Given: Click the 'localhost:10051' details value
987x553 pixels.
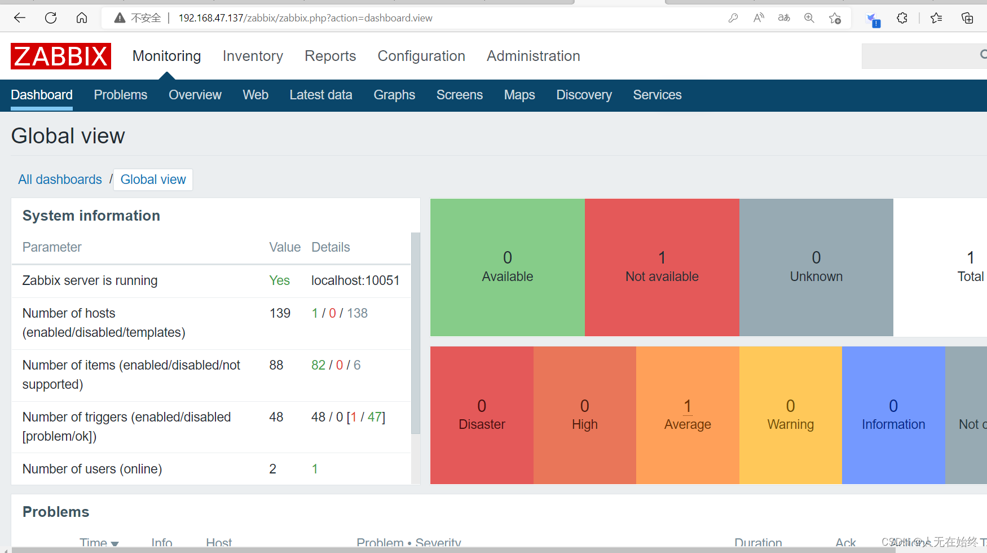Looking at the screenshot, I should click(x=355, y=280).
